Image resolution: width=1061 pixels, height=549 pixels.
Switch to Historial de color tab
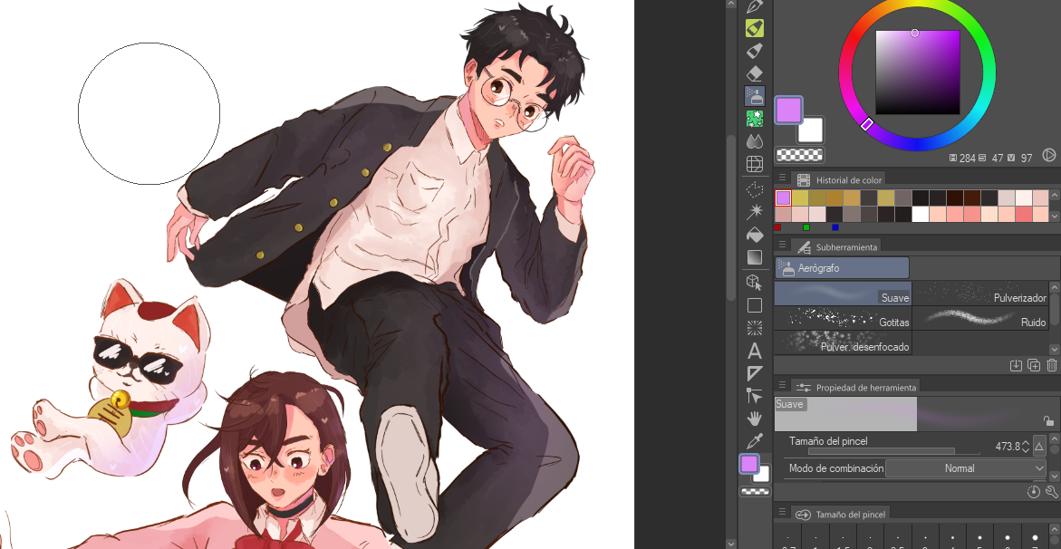(839, 179)
